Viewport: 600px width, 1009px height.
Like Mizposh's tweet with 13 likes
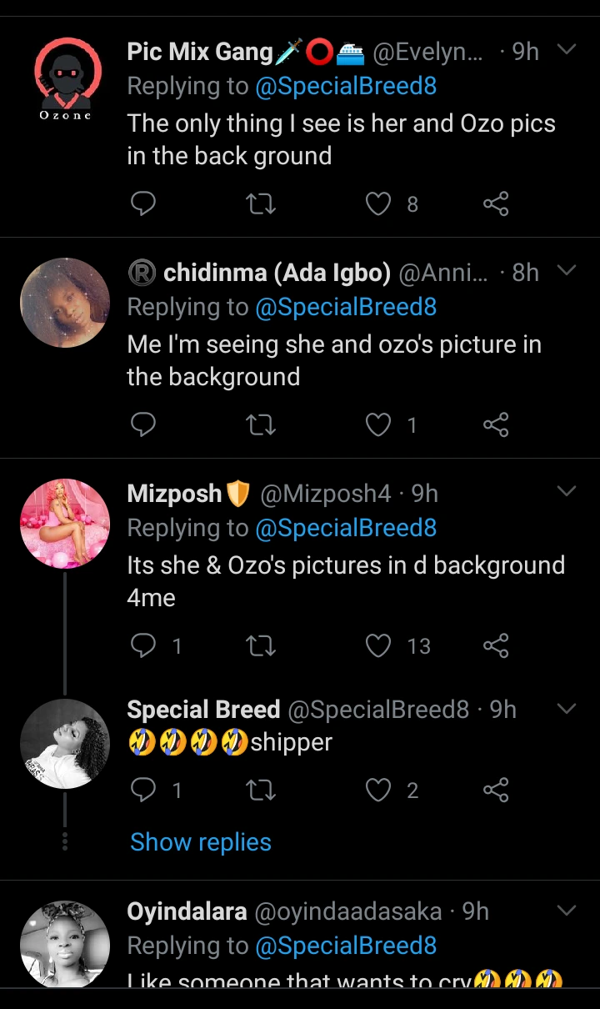(379, 645)
